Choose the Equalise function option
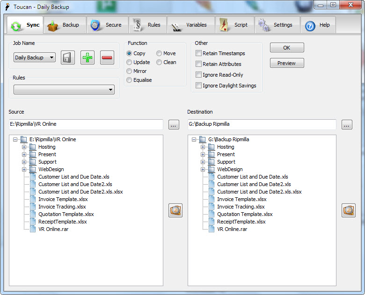Image resolution: width=365 pixels, height=295 pixels. pyautogui.click(x=130, y=80)
